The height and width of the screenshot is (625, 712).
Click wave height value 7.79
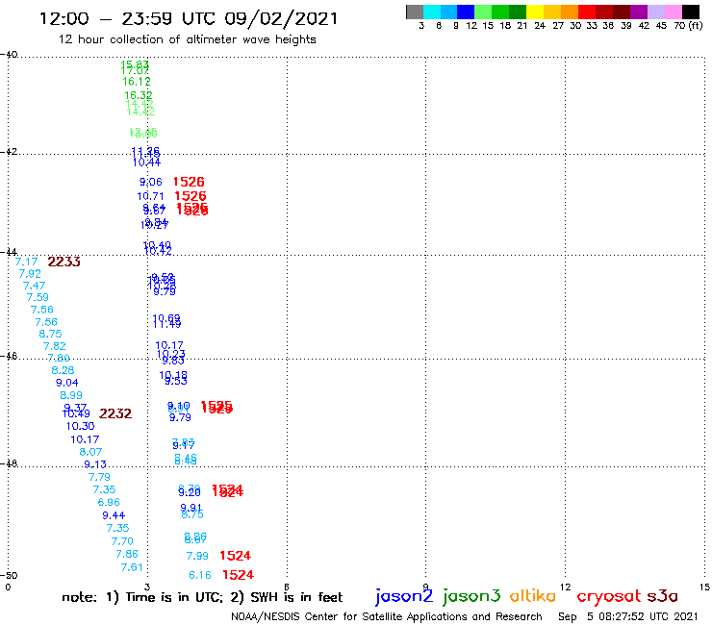click(99, 477)
